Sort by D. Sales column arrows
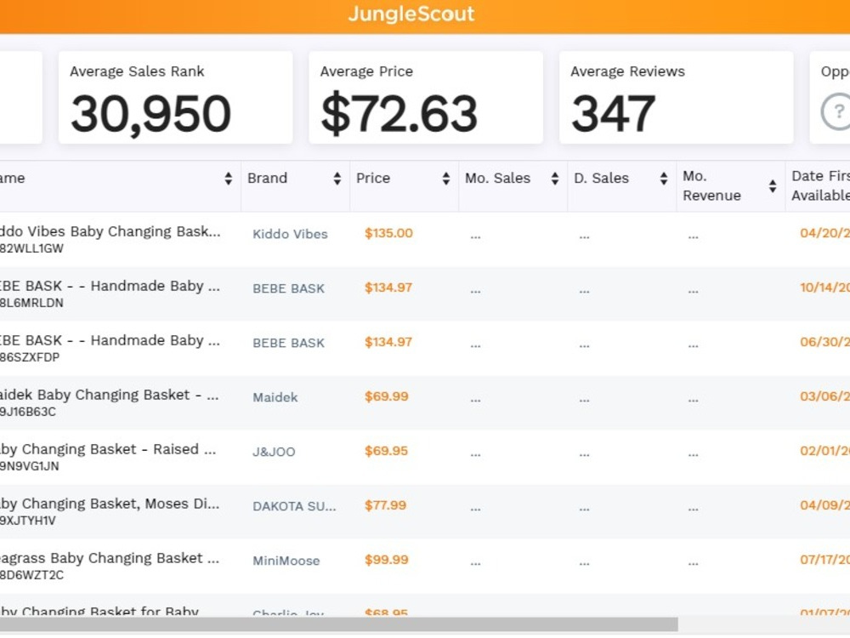 (664, 179)
